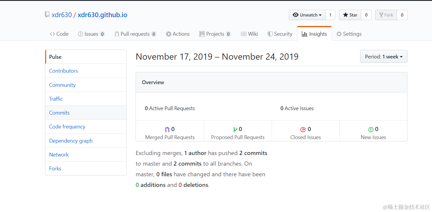Image resolution: width=432 pixels, height=212 pixels.
Task: Click the repository book icon beside xdr630
Action: (47, 15)
